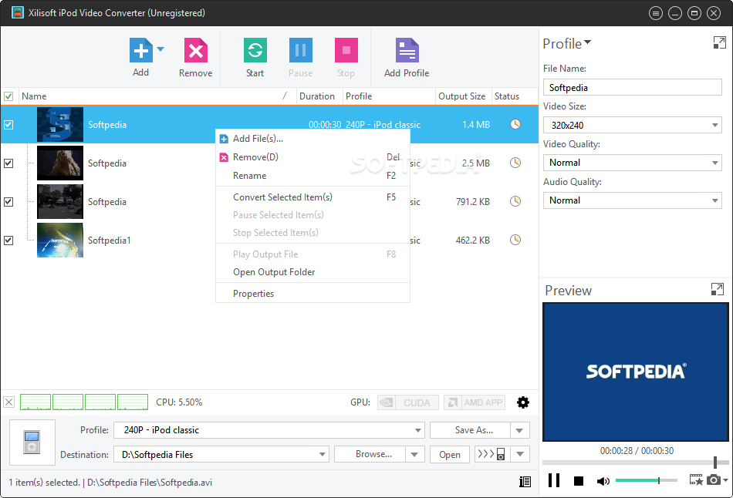Select the highlighted Softpedia video thumbnail
Image resolution: width=733 pixels, height=498 pixels.
60,125
